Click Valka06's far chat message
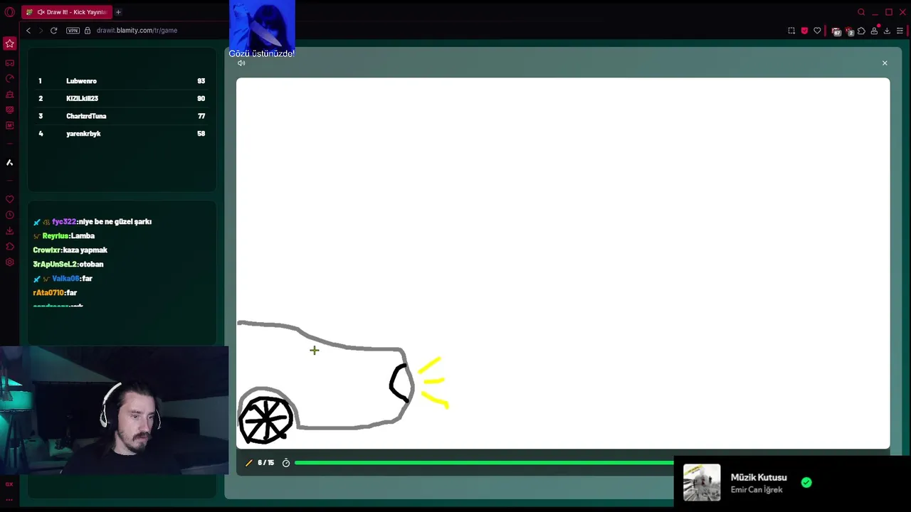 click(x=63, y=279)
